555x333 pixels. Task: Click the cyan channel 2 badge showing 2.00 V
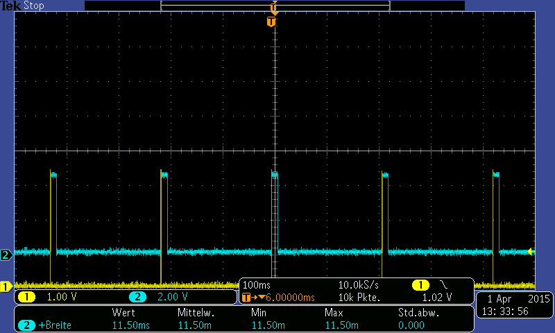point(137,297)
